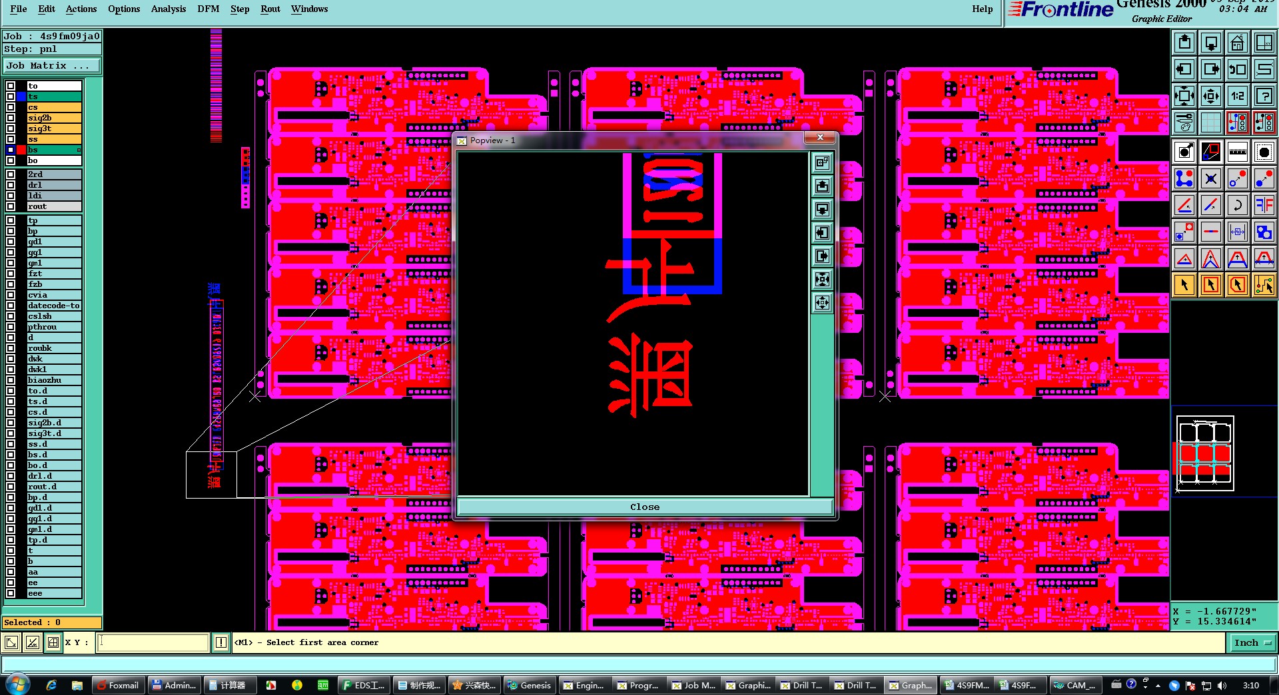This screenshot has width=1279, height=695.
Task: Toggle the checkbox for layer 'rout'
Action: click(x=11, y=206)
